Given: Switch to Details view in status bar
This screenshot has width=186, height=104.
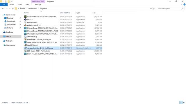Looking at the screenshot, I should (181, 103).
